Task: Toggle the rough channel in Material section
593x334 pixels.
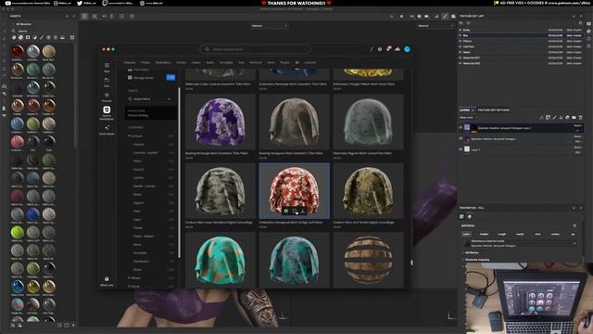Action: coord(502,234)
